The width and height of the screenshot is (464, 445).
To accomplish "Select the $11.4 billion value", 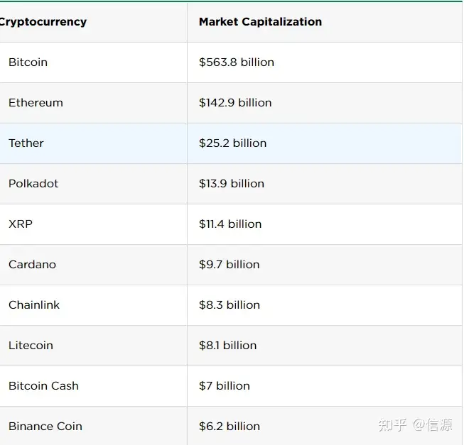I will pyautogui.click(x=230, y=224).
